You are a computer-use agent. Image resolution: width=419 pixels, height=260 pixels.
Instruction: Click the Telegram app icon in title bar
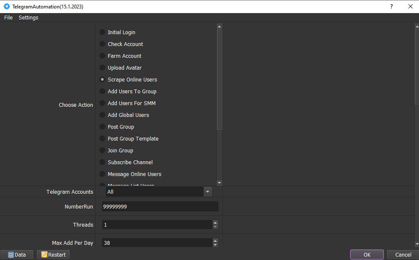coord(7,6)
